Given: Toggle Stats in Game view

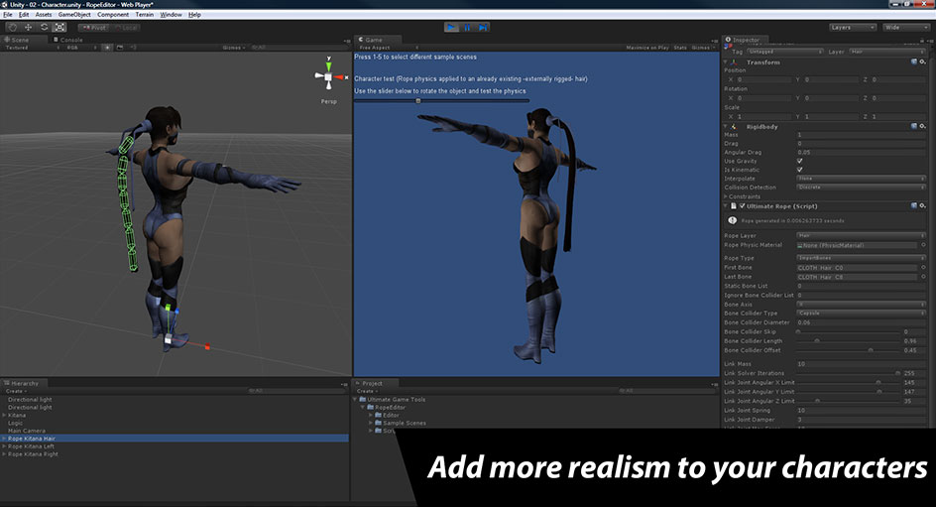Looking at the screenshot, I should pyautogui.click(x=680, y=48).
